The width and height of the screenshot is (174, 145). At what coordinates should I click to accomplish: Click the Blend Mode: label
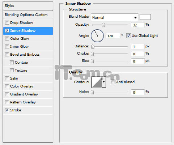pos(79,17)
